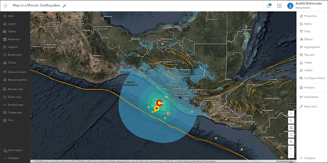Image resolution: width=328 pixels, height=163 pixels.
Task: Click the earthquake point near Villahermosa
Action: 162,44
